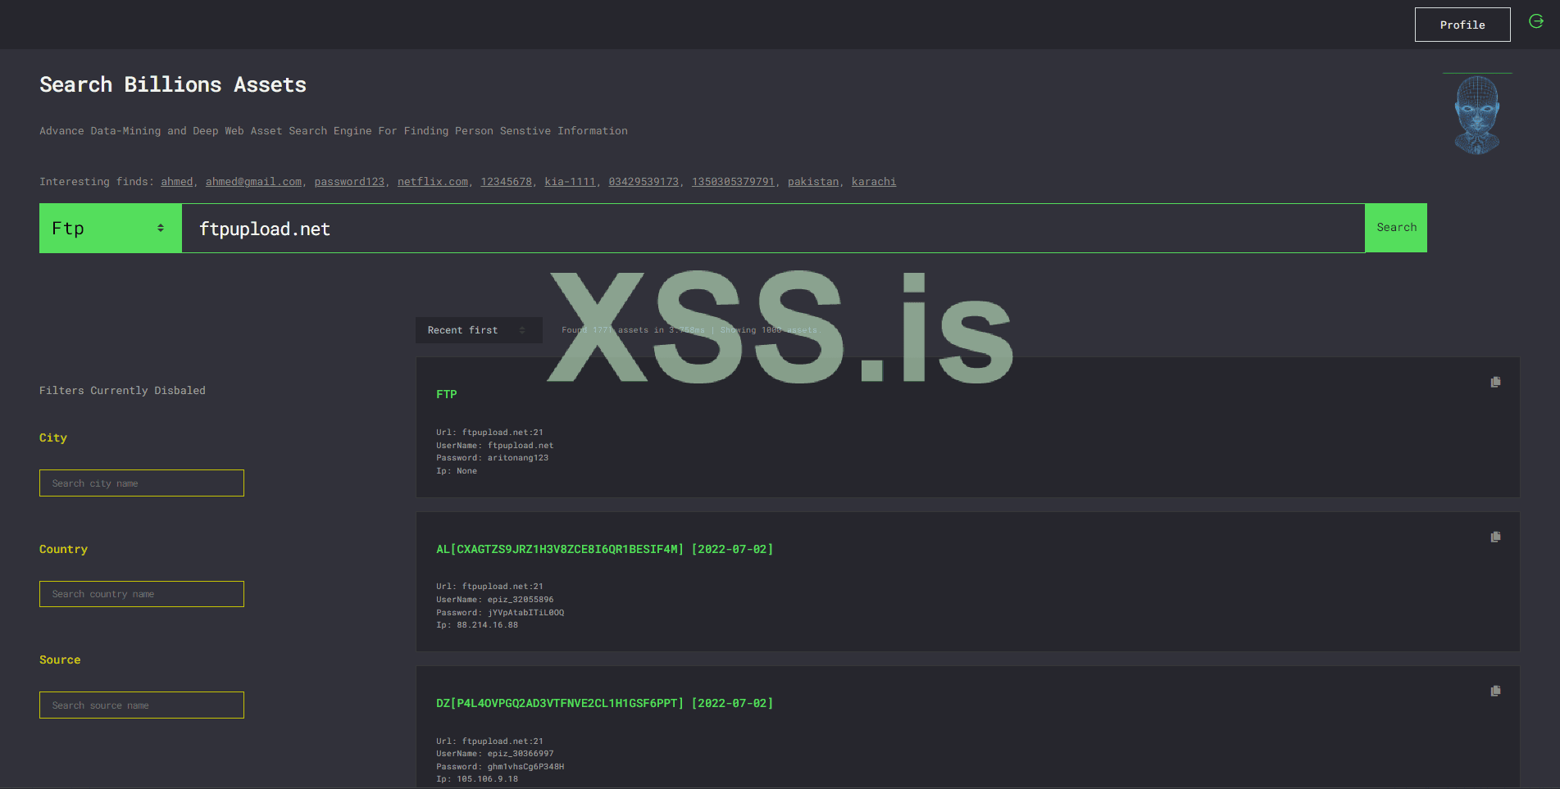Open the '1350305379791' interesting find link
This screenshot has height=789, width=1560.
(733, 182)
